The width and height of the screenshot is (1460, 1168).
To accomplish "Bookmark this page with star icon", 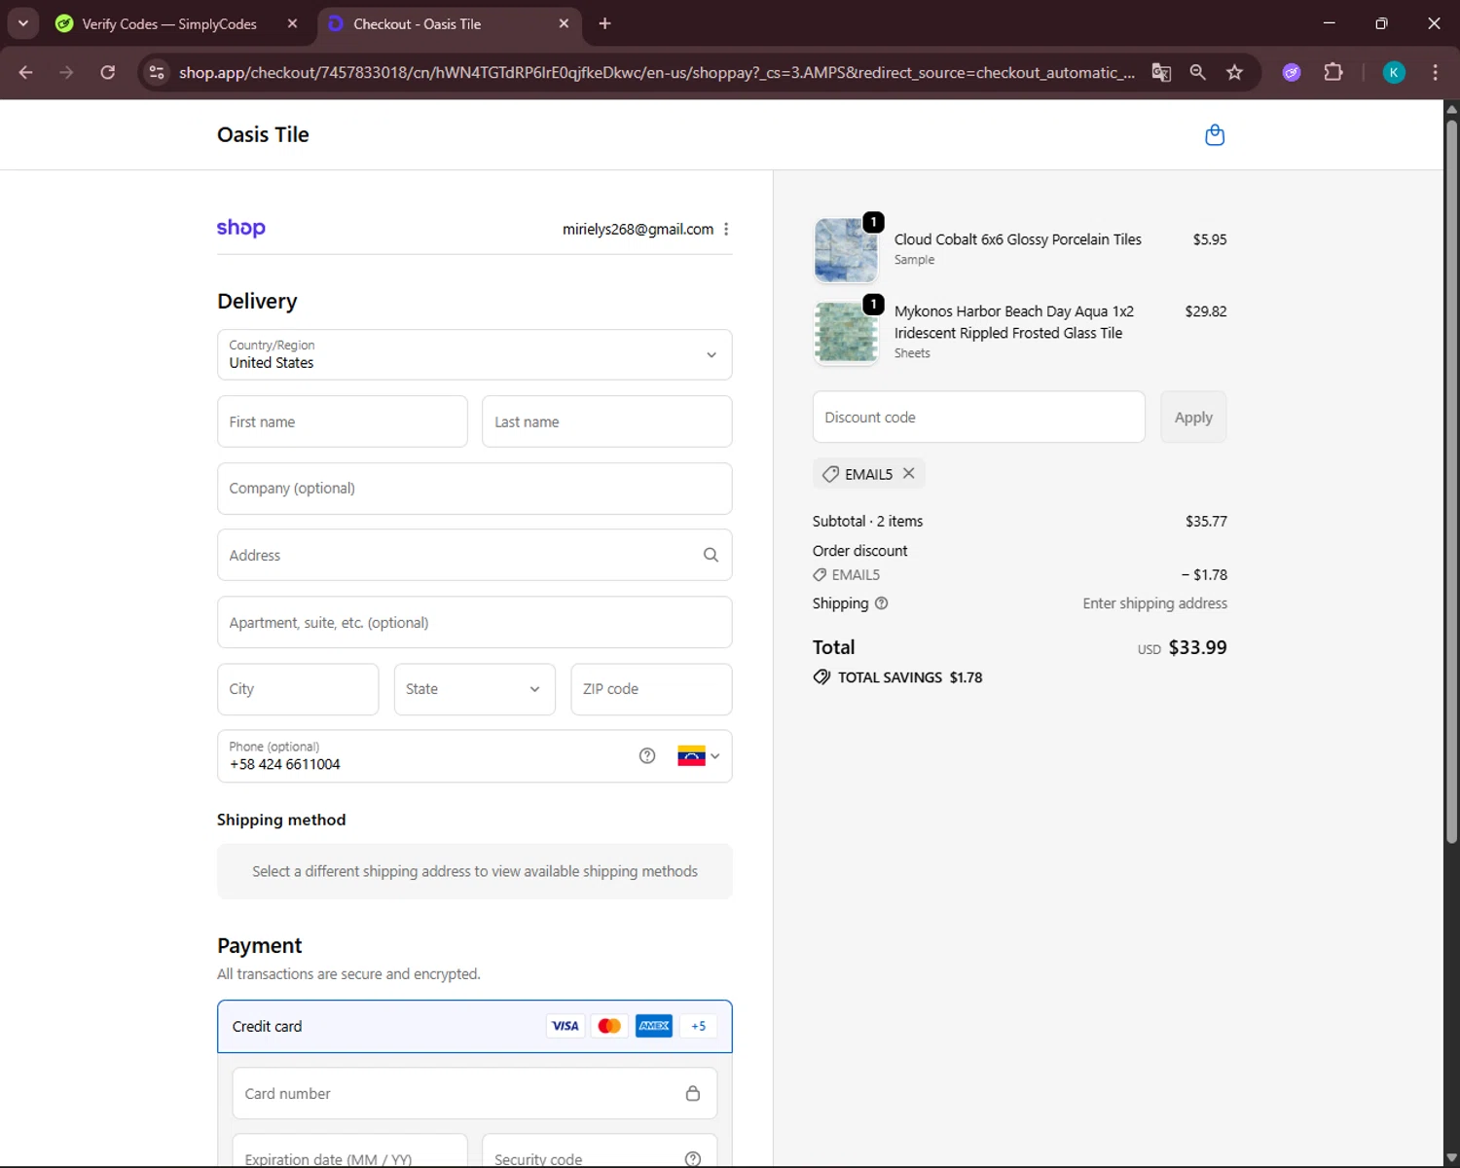I will click(x=1234, y=72).
